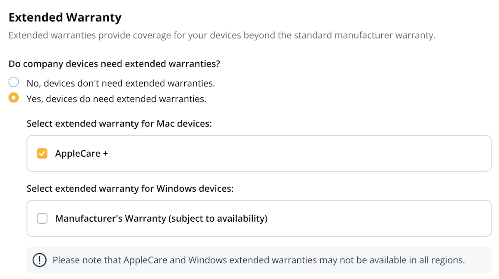This screenshot has height=279, width=499.
Task: Click the info icon in the notice banner
Action: tap(39, 260)
